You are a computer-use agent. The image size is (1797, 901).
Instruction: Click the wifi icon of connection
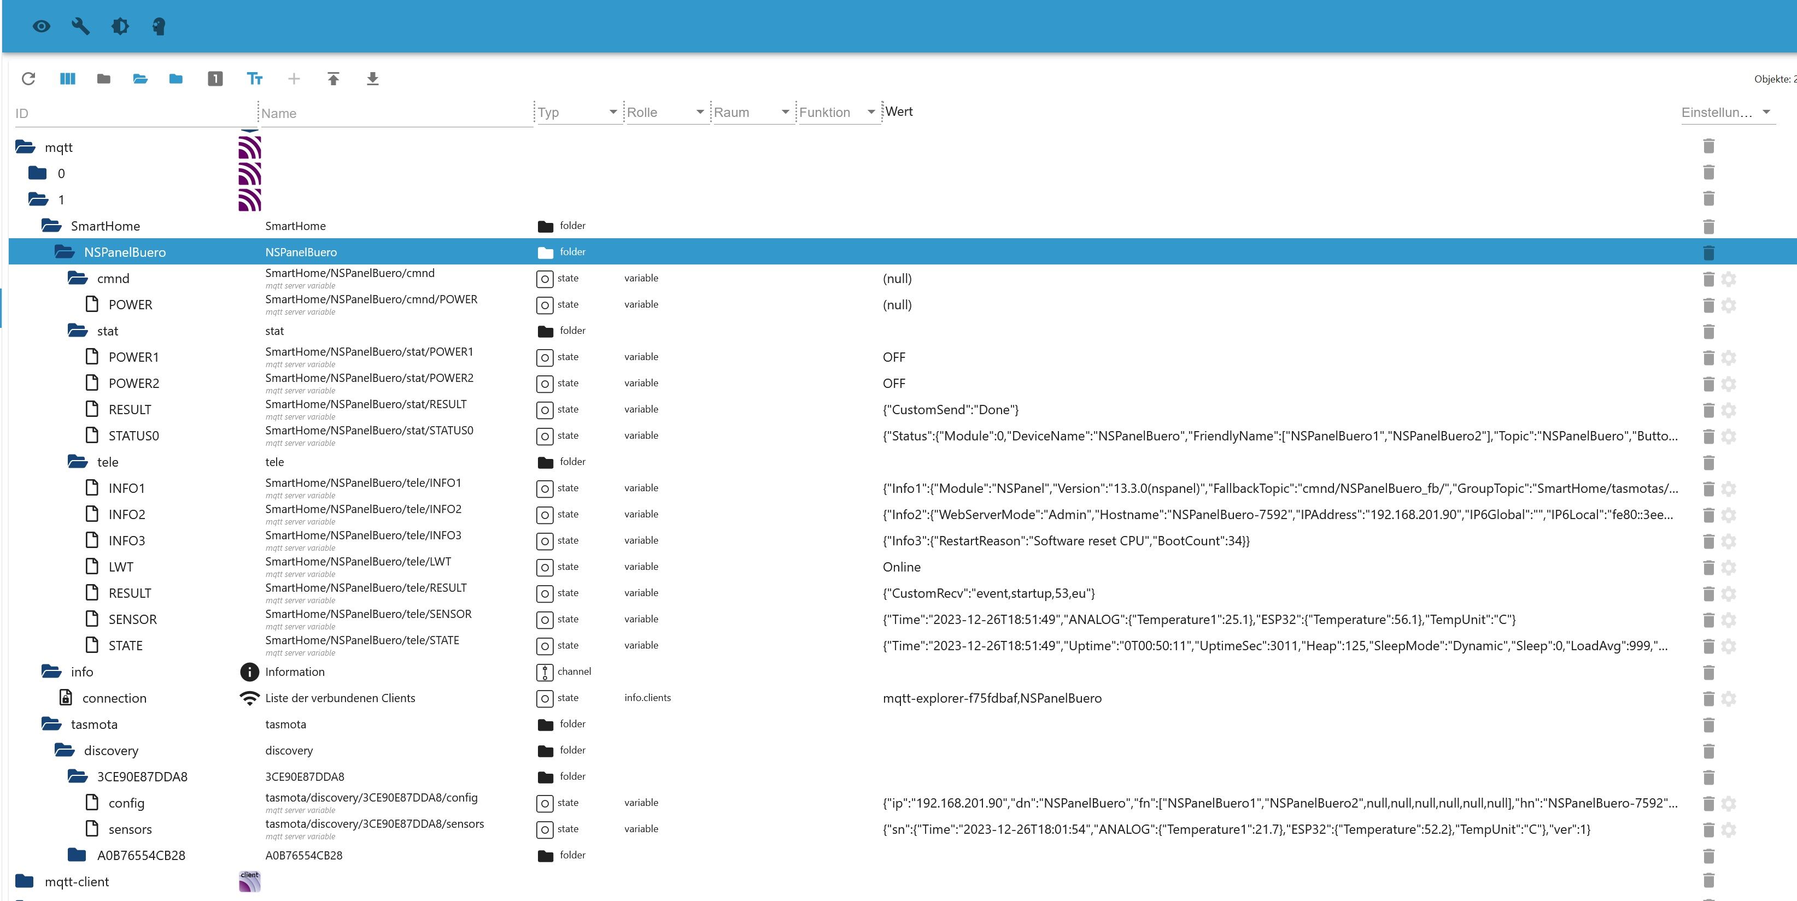click(x=249, y=698)
